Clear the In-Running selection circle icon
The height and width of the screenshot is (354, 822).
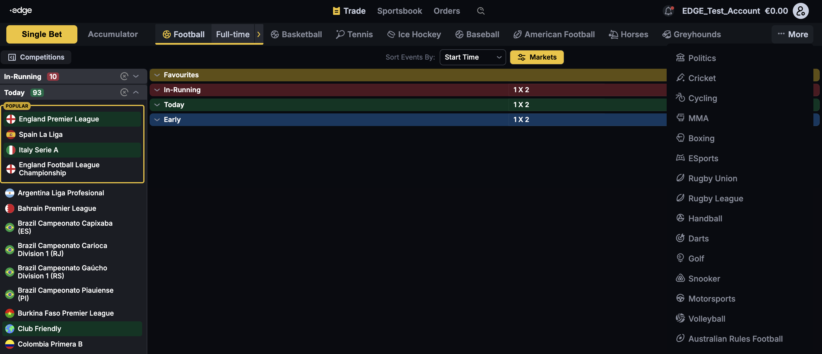coord(124,76)
